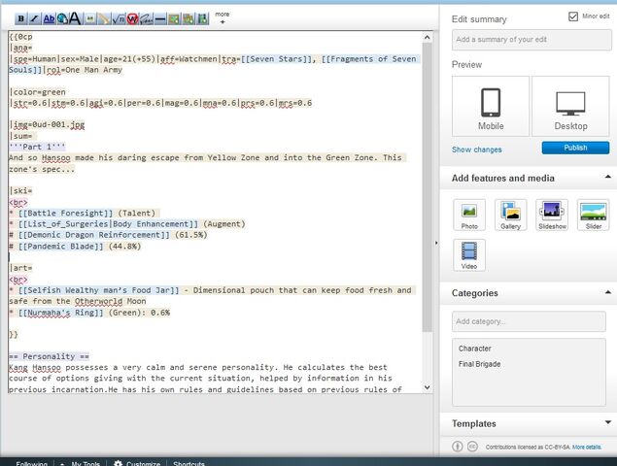Collapse the right rail with the side arrow
The height and width of the screenshot is (466, 617).
tap(436, 243)
